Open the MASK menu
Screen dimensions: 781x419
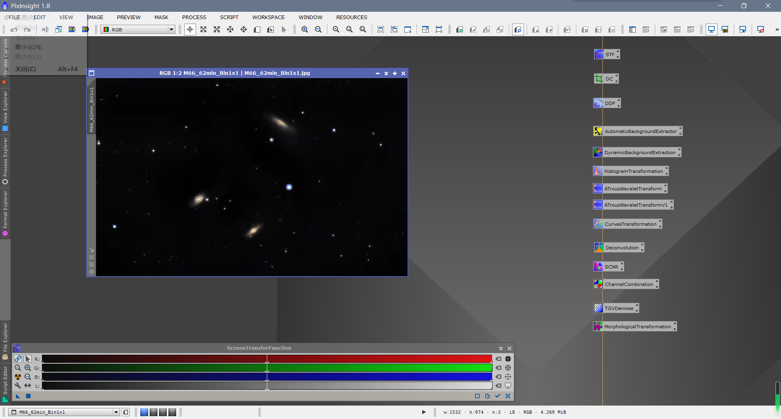pyautogui.click(x=161, y=17)
